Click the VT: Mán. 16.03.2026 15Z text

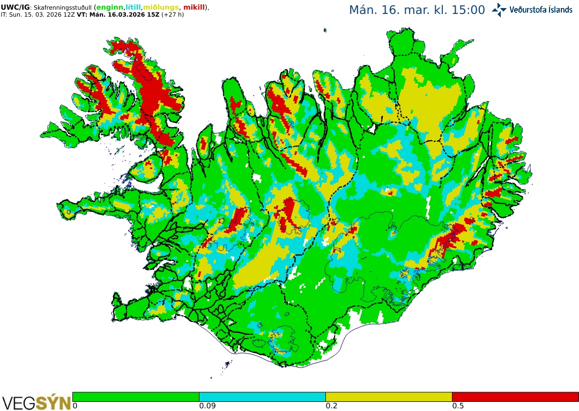tap(118, 15)
